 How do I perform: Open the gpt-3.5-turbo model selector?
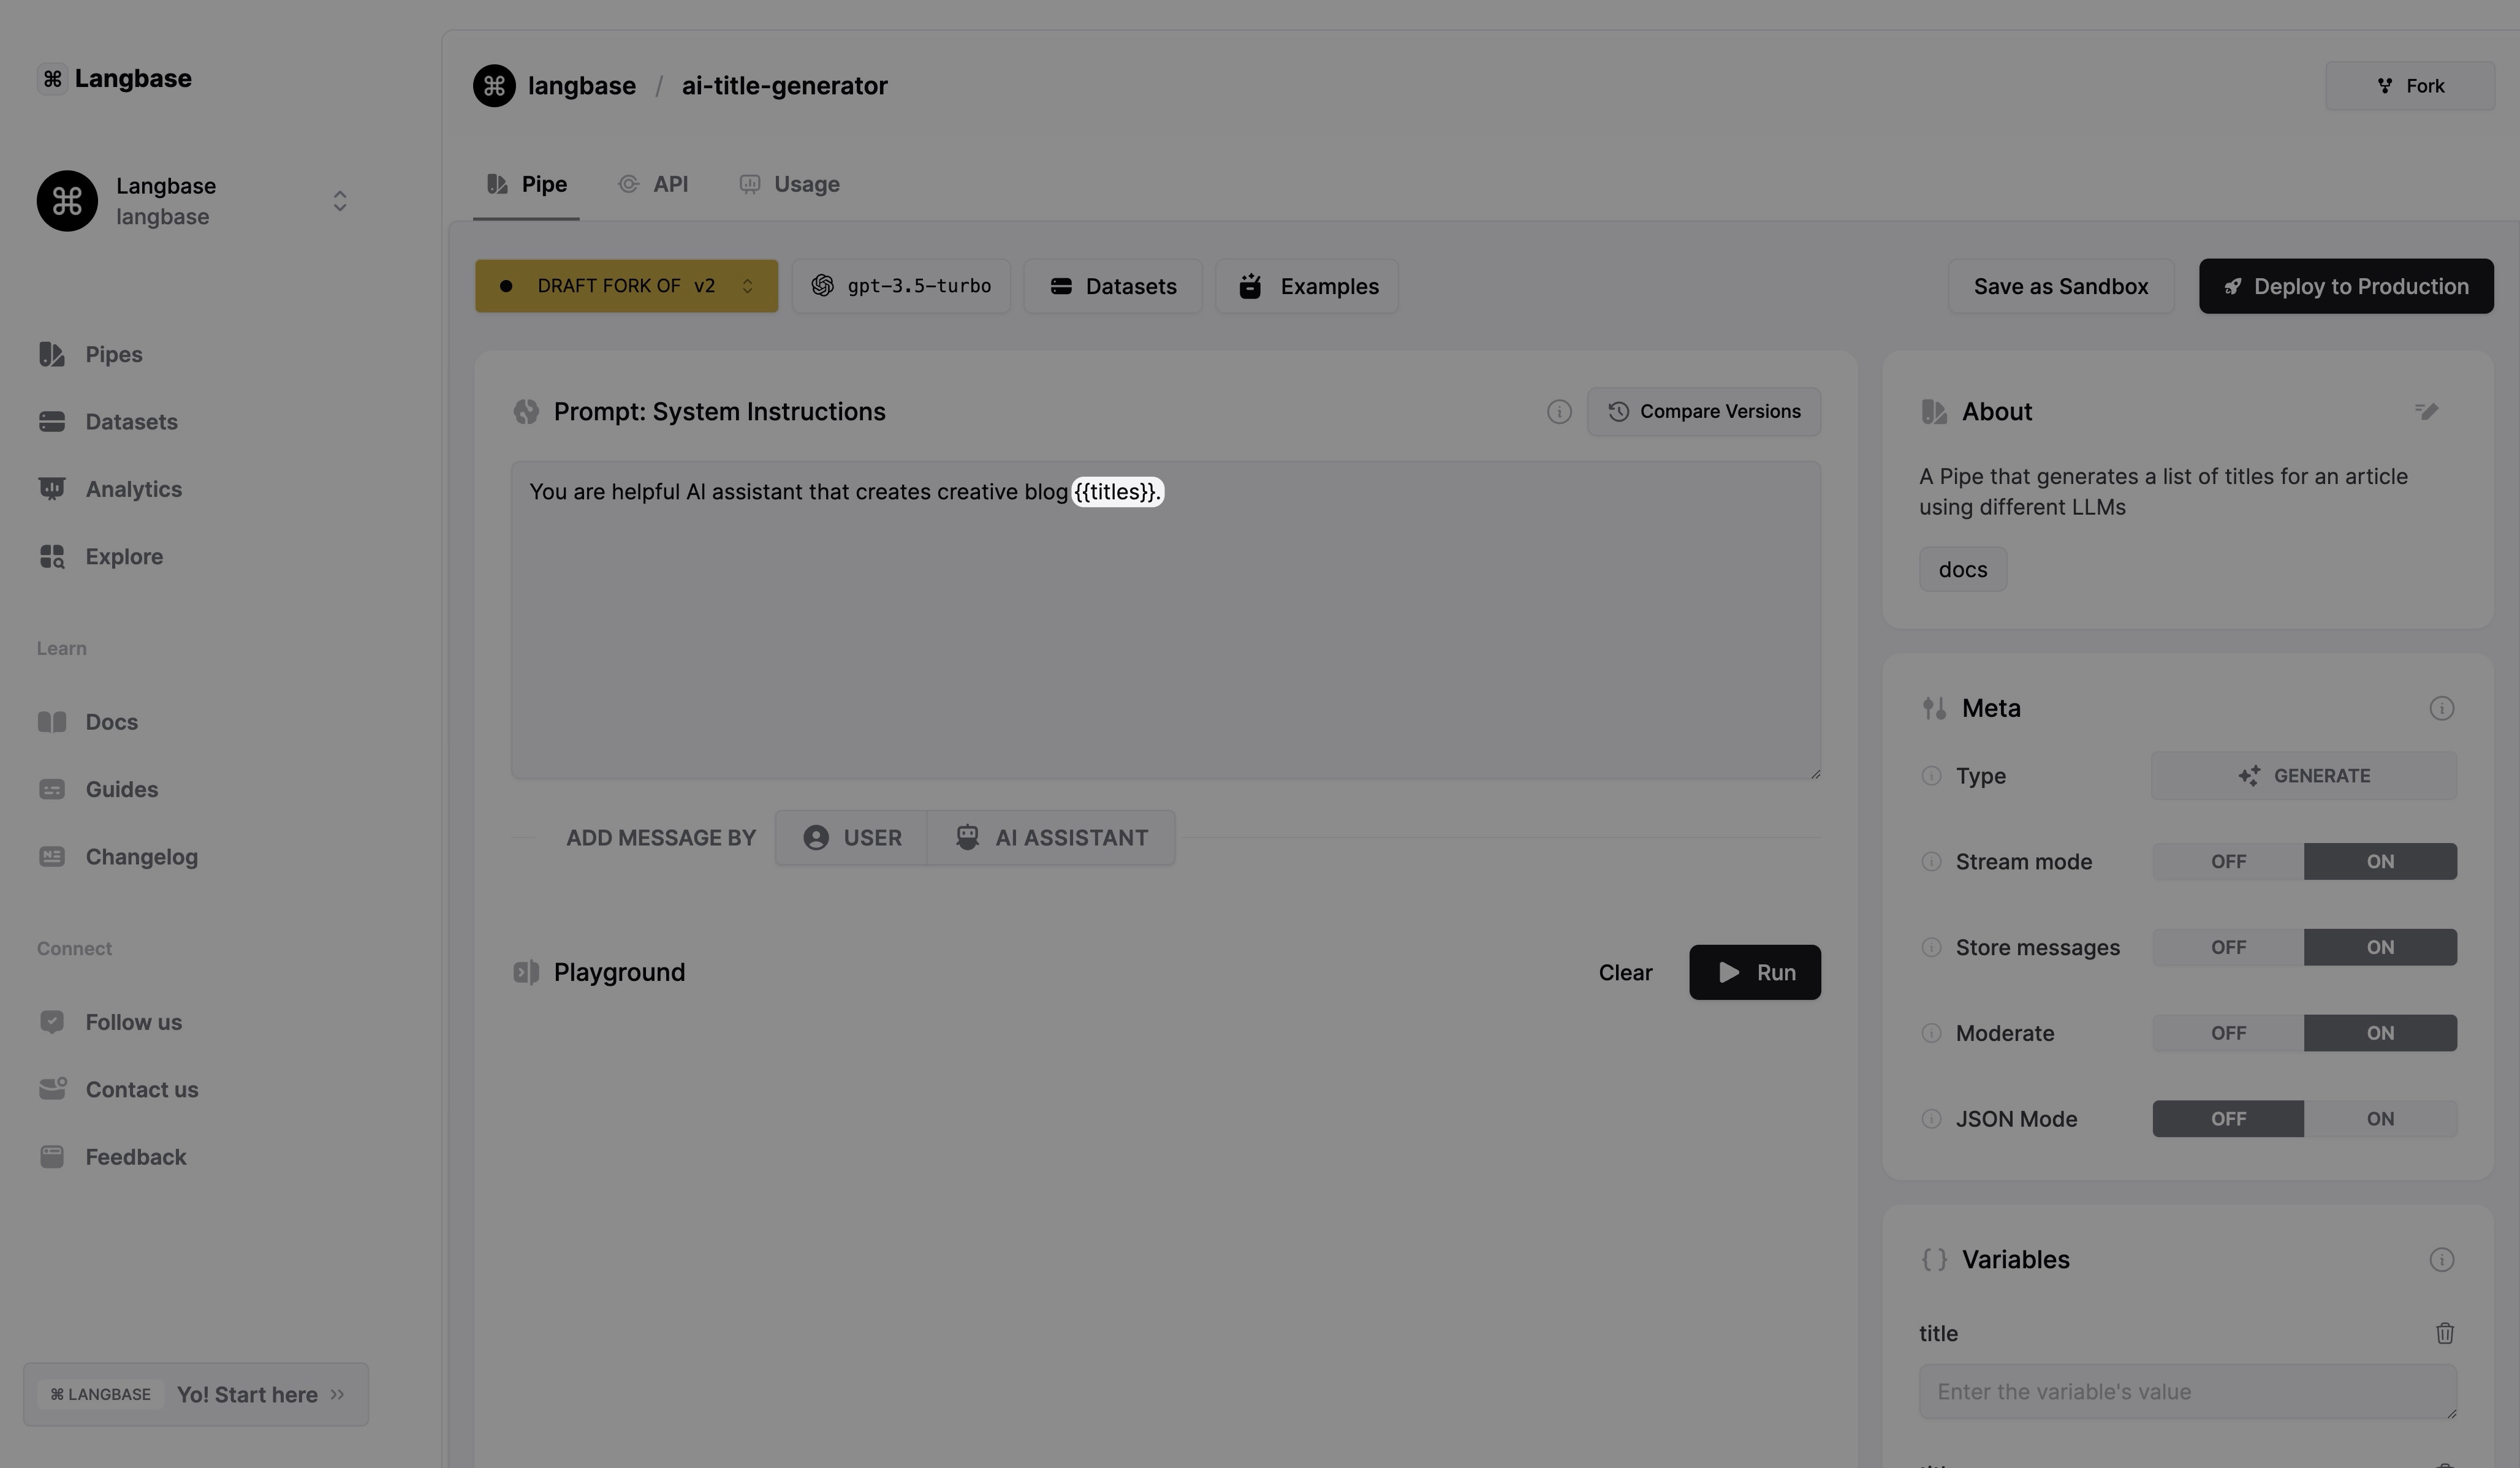[901, 286]
